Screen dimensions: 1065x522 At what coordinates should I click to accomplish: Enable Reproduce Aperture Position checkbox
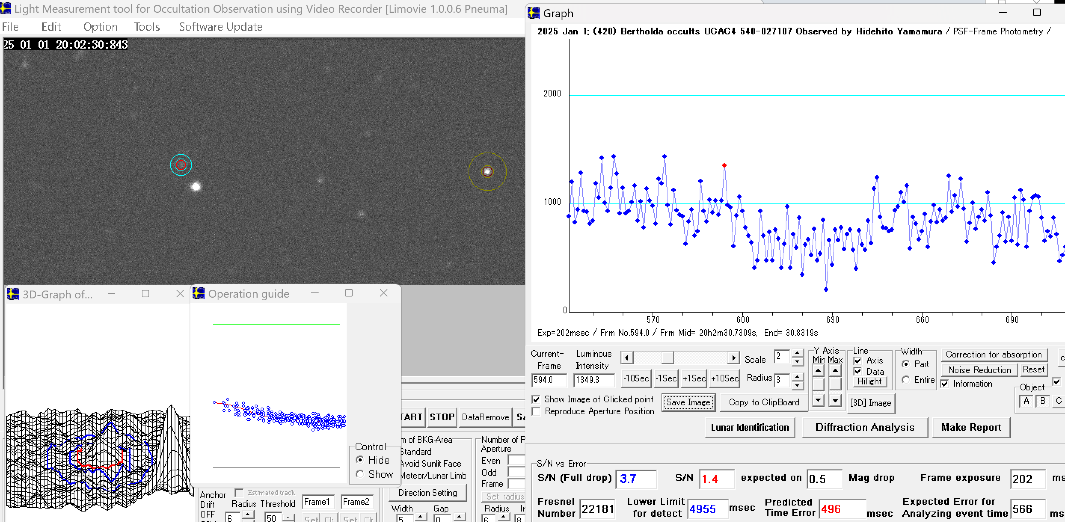coord(536,411)
